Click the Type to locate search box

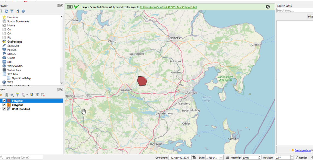[x=21, y=158]
